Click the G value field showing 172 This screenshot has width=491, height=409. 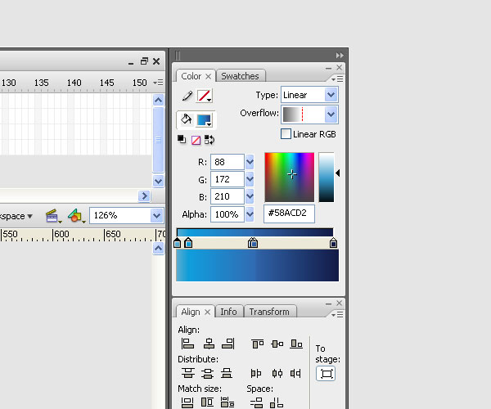pyautogui.click(x=227, y=179)
